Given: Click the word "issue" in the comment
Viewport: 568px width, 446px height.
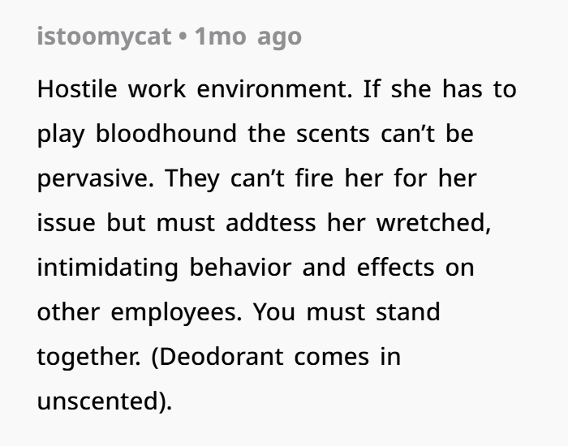Looking at the screenshot, I should pyautogui.click(x=65, y=222).
